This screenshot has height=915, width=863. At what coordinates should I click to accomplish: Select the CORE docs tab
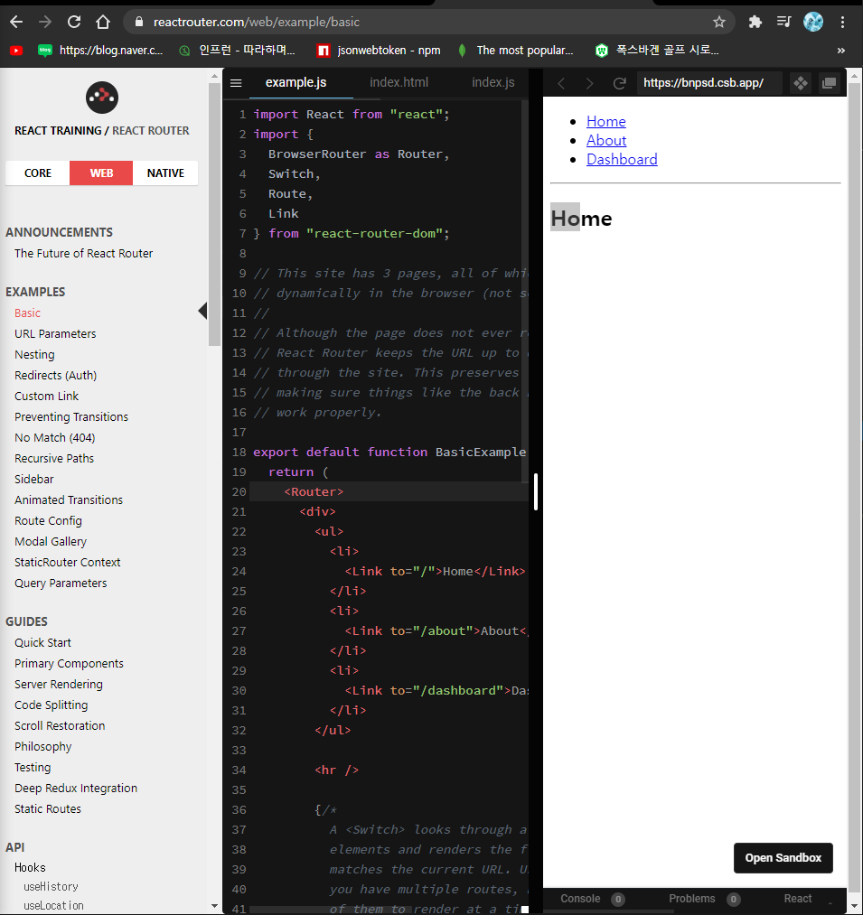click(x=38, y=173)
